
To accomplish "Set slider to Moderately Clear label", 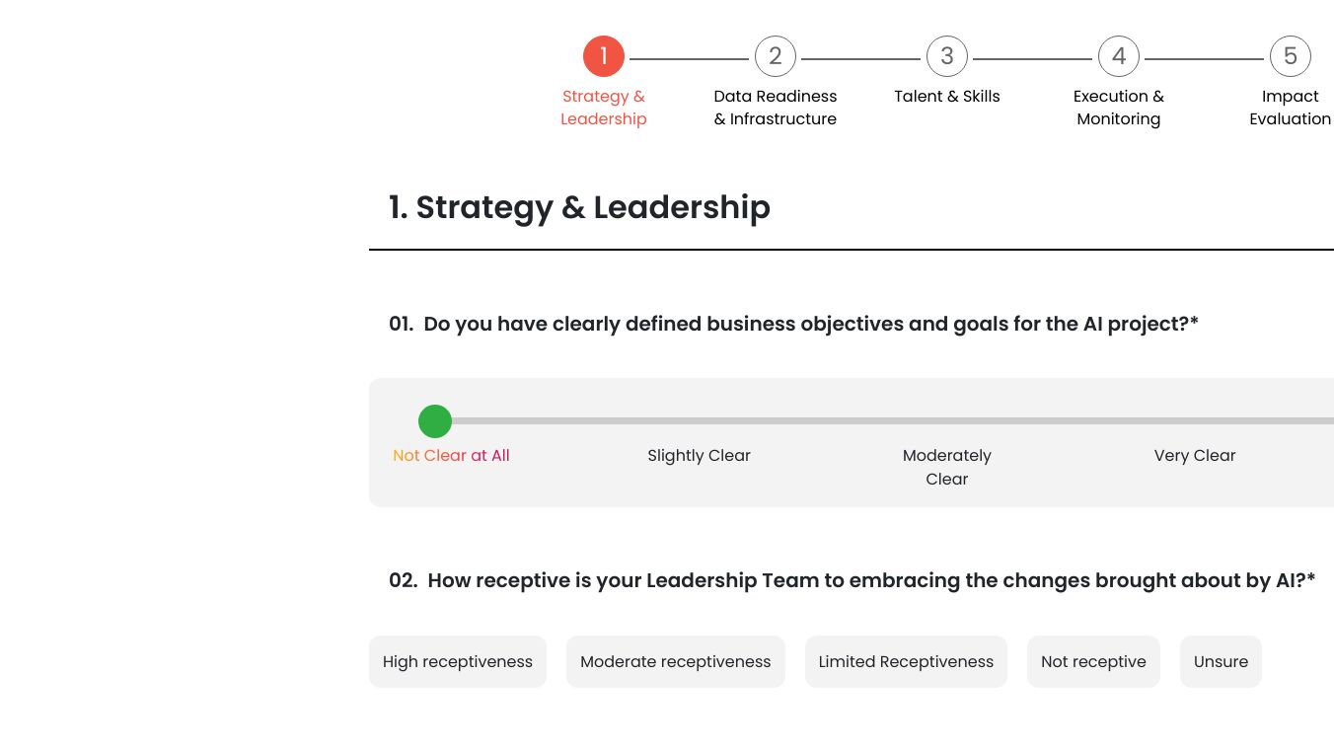I will (x=947, y=467).
